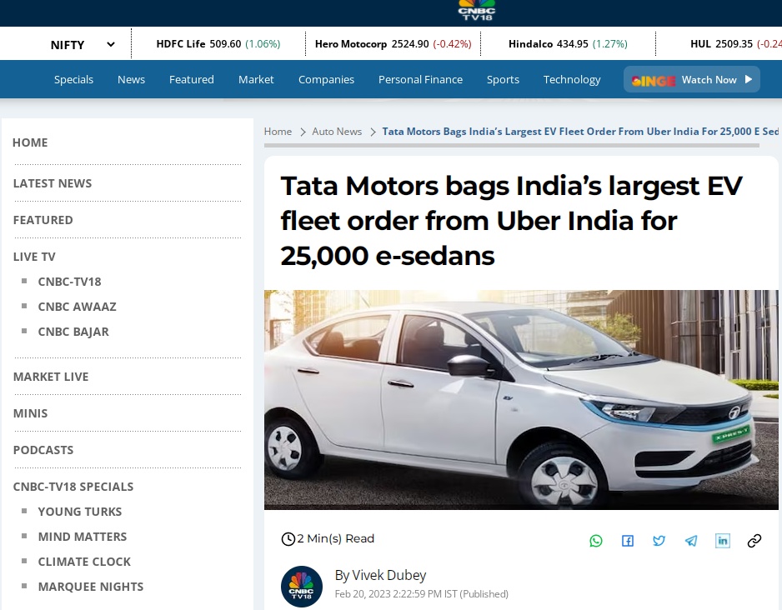Image resolution: width=782 pixels, height=610 pixels.
Task: Click the CNBC TV18 author avatar
Action: [302, 587]
